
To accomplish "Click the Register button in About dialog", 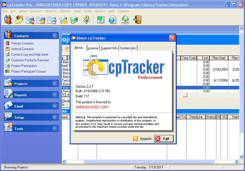I will [x=142, y=139].
